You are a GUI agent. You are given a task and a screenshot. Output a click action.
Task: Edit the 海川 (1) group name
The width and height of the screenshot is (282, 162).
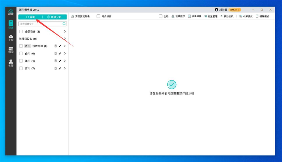pyautogui.click(x=60, y=61)
